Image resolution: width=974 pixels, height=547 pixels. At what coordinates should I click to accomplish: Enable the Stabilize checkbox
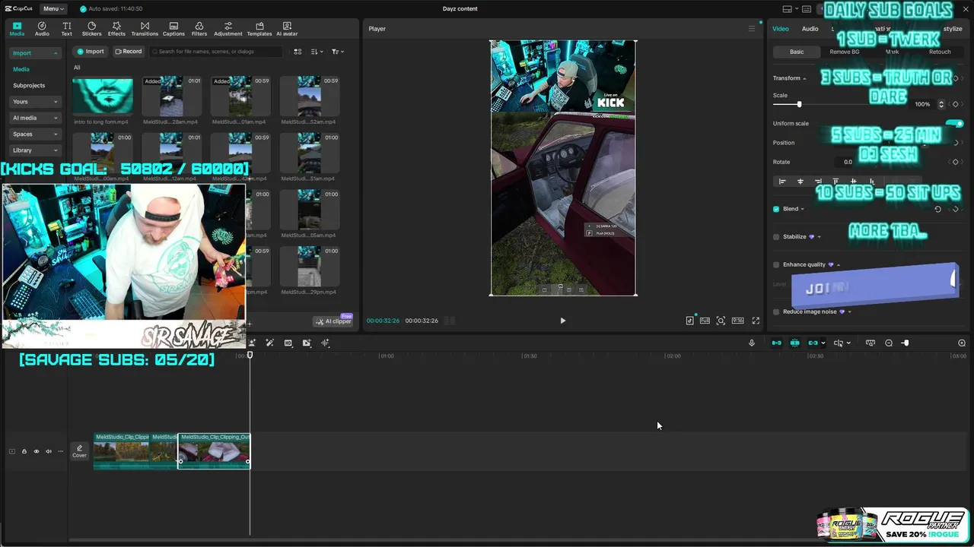pos(776,237)
